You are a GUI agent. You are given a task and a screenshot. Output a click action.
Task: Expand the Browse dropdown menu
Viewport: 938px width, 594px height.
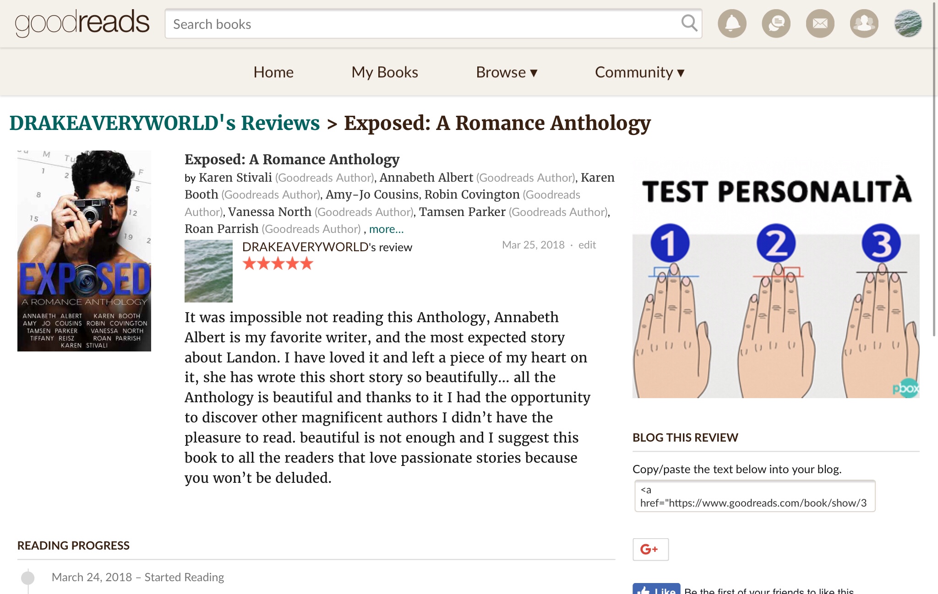point(506,72)
